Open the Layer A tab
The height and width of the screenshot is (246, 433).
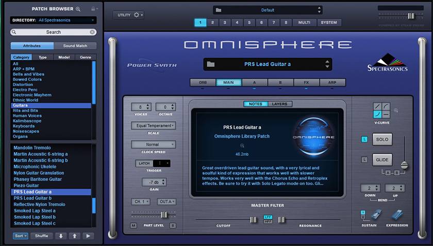pos(254,83)
